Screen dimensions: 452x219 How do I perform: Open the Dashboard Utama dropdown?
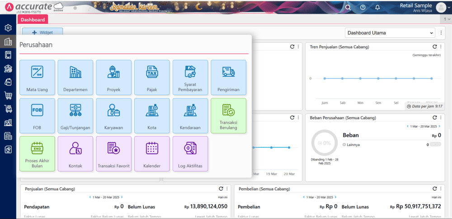tap(390, 33)
